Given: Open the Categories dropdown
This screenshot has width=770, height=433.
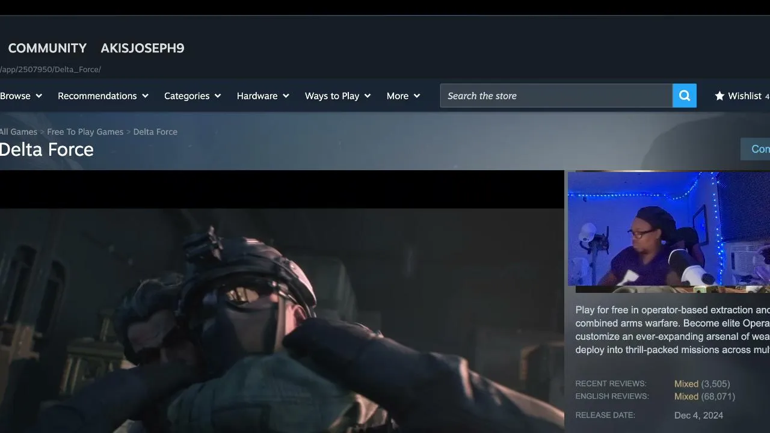Looking at the screenshot, I should 192,96.
